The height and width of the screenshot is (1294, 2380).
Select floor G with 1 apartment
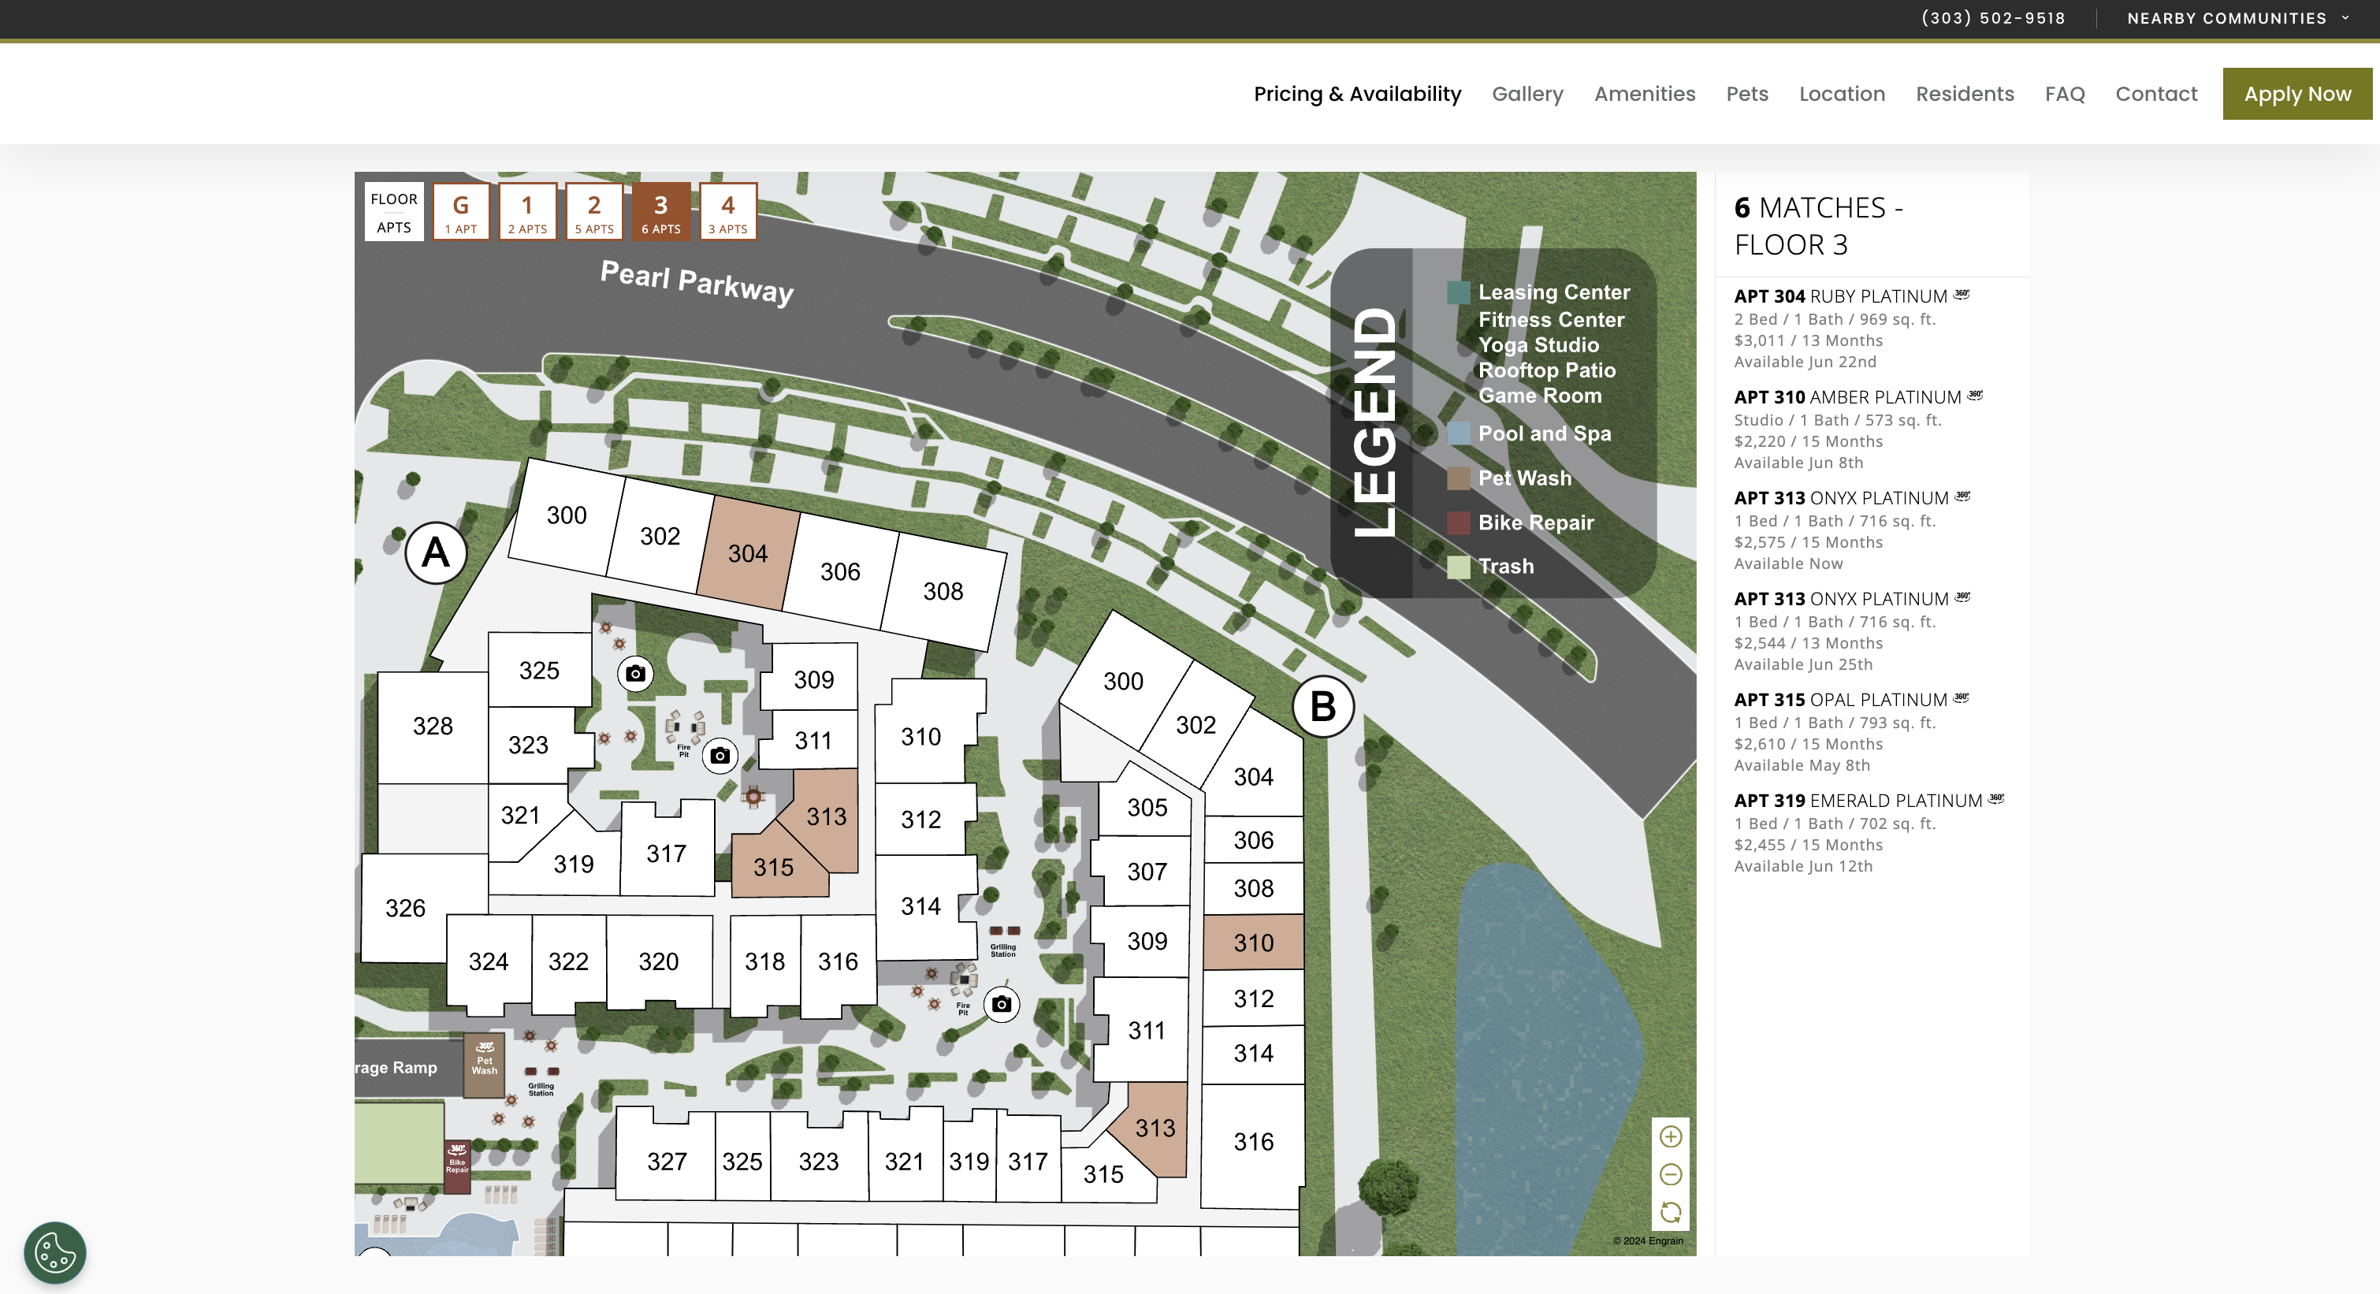click(x=460, y=213)
